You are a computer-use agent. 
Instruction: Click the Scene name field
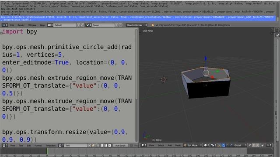click(x=103, y=25)
